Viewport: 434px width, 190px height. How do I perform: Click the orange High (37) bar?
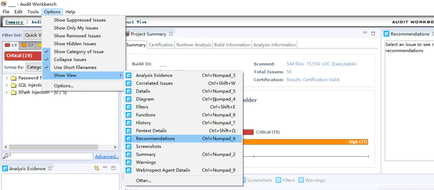(x=305, y=142)
